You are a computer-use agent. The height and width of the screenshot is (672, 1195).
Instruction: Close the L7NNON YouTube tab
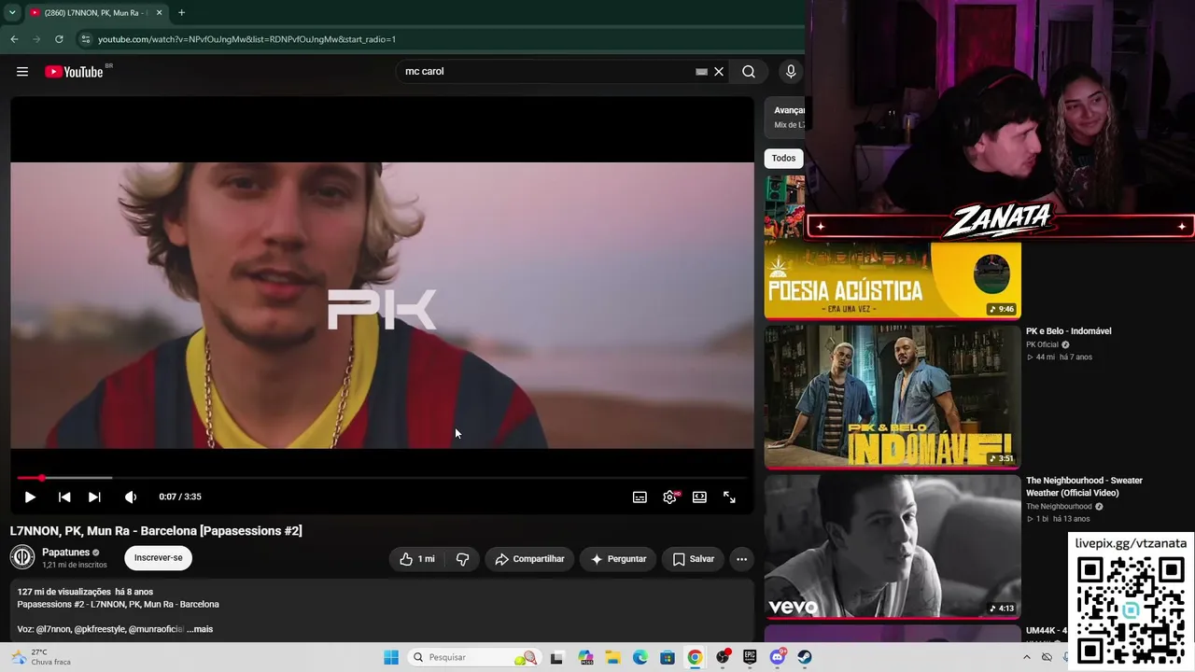pos(159,13)
